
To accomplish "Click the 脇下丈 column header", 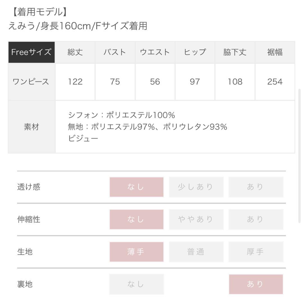I will point(235,52).
